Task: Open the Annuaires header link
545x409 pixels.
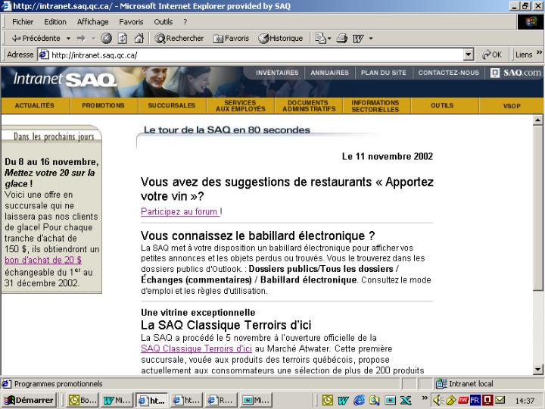Action: [x=329, y=73]
